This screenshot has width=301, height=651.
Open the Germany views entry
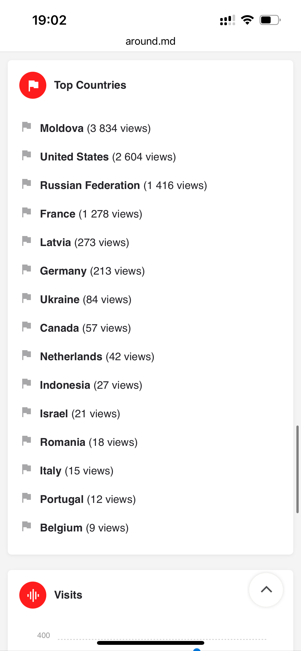click(x=92, y=271)
